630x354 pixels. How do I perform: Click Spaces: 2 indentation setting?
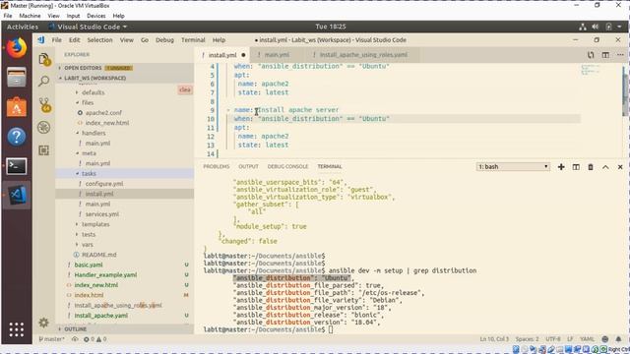[527, 339]
